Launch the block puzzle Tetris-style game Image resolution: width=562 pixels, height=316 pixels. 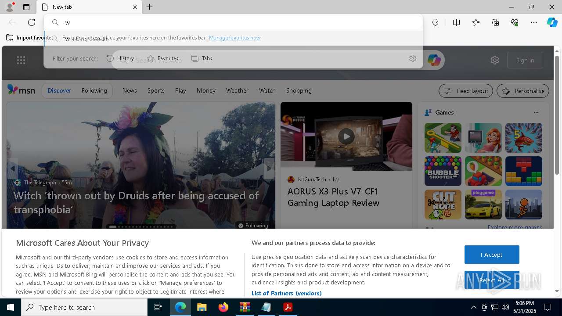523,171
